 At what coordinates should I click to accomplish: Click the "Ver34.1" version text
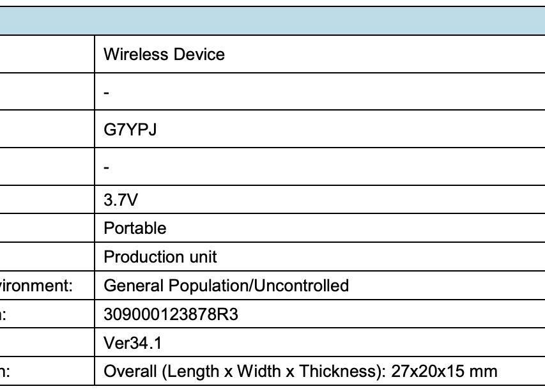coord(132,343)
